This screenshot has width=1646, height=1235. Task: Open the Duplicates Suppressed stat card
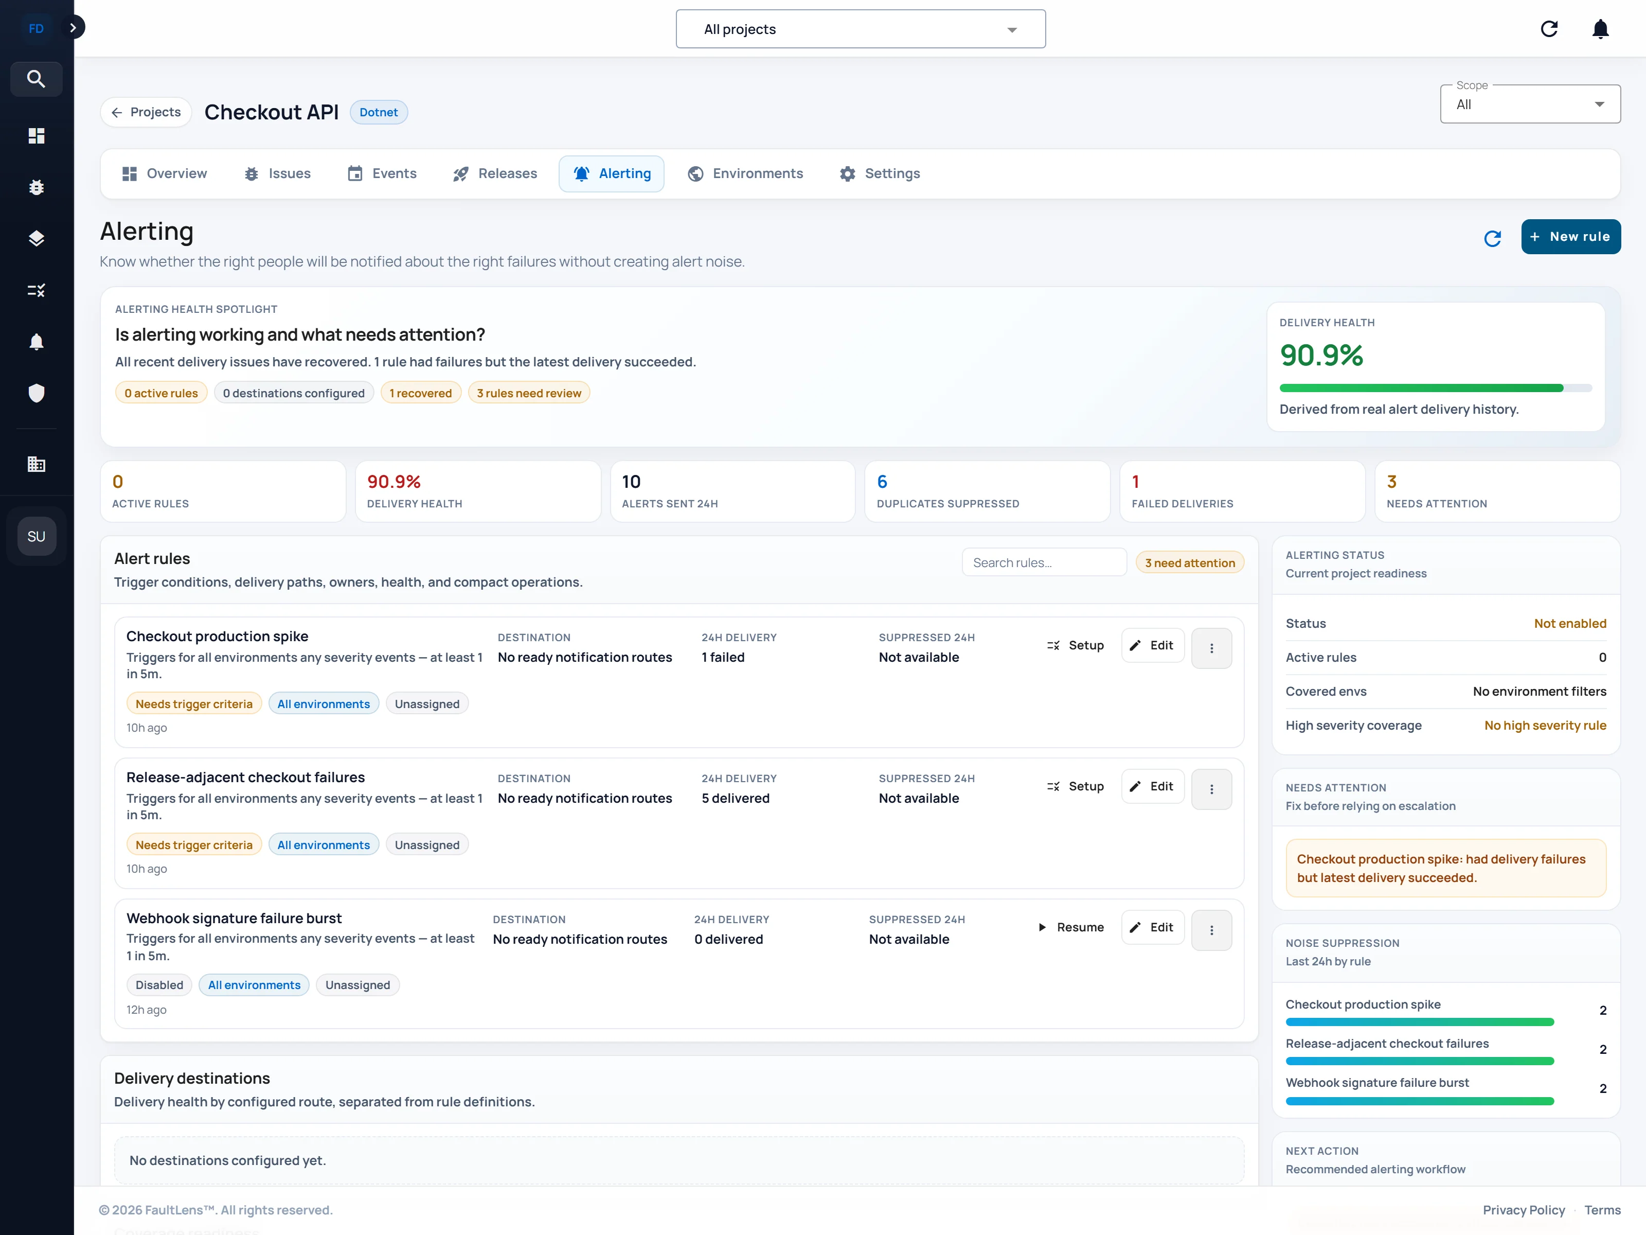pyautogui.click(x=988, y=491)
